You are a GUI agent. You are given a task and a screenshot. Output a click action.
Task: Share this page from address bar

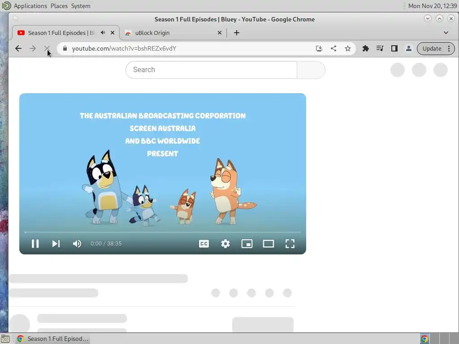333,48
